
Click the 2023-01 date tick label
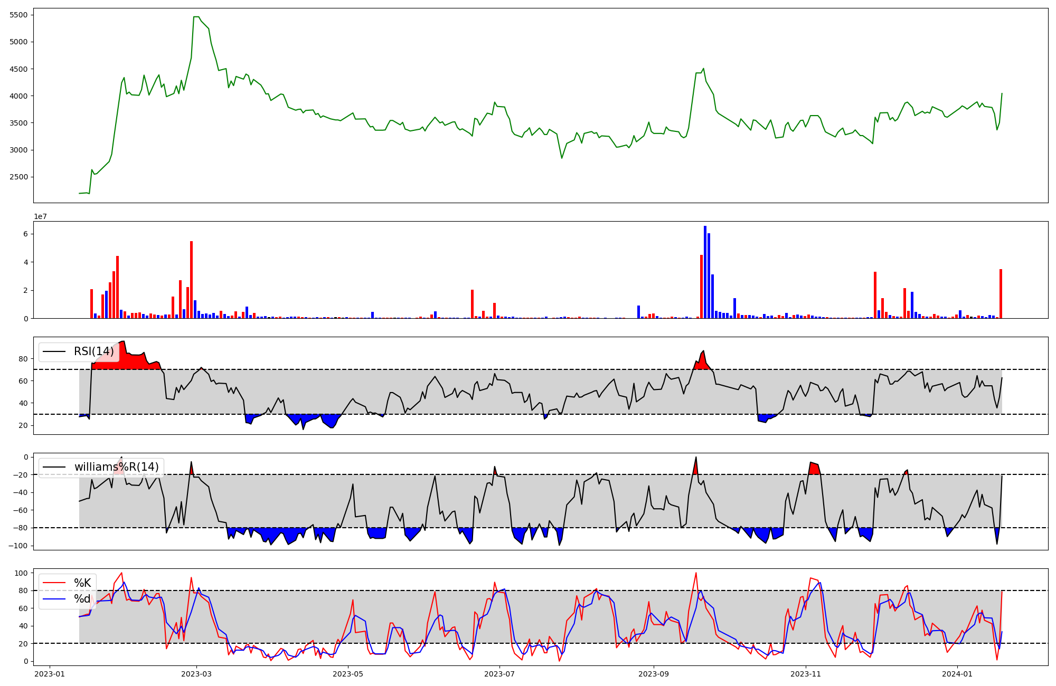coord(50,674)
